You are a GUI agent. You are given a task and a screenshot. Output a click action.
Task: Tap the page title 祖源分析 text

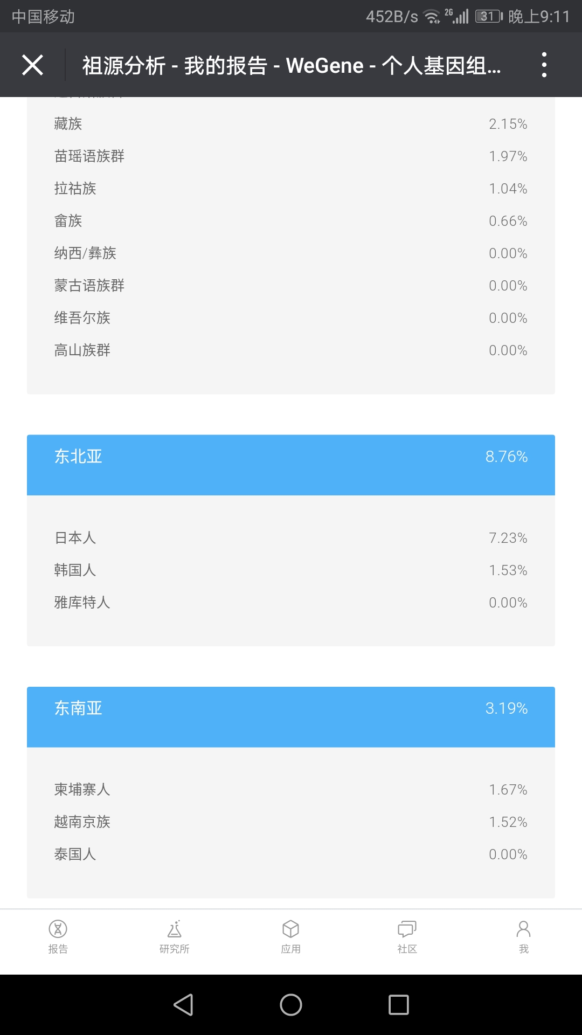[x=123, y=66]
